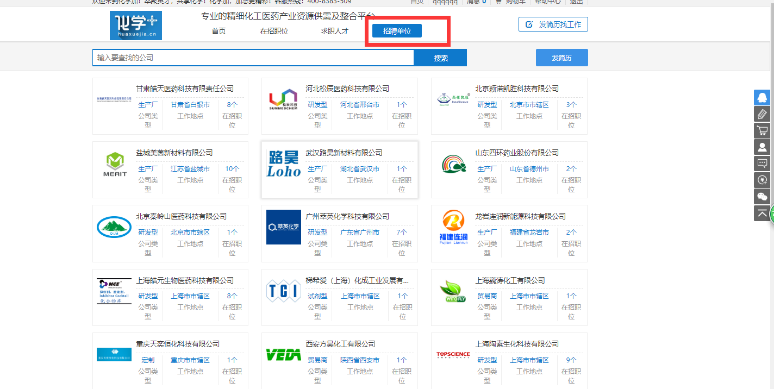Screen dimensions: 774x389
Task: Click the back-to-top arrow icon
Action: click(x=762, y=213)
